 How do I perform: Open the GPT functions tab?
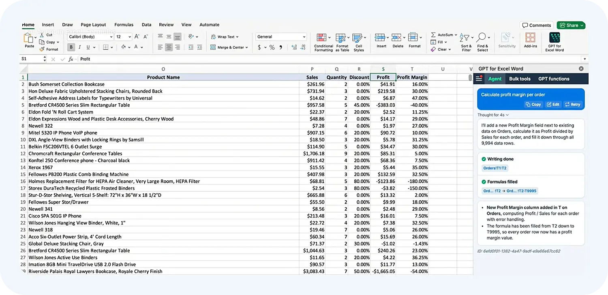click(554, 79)
